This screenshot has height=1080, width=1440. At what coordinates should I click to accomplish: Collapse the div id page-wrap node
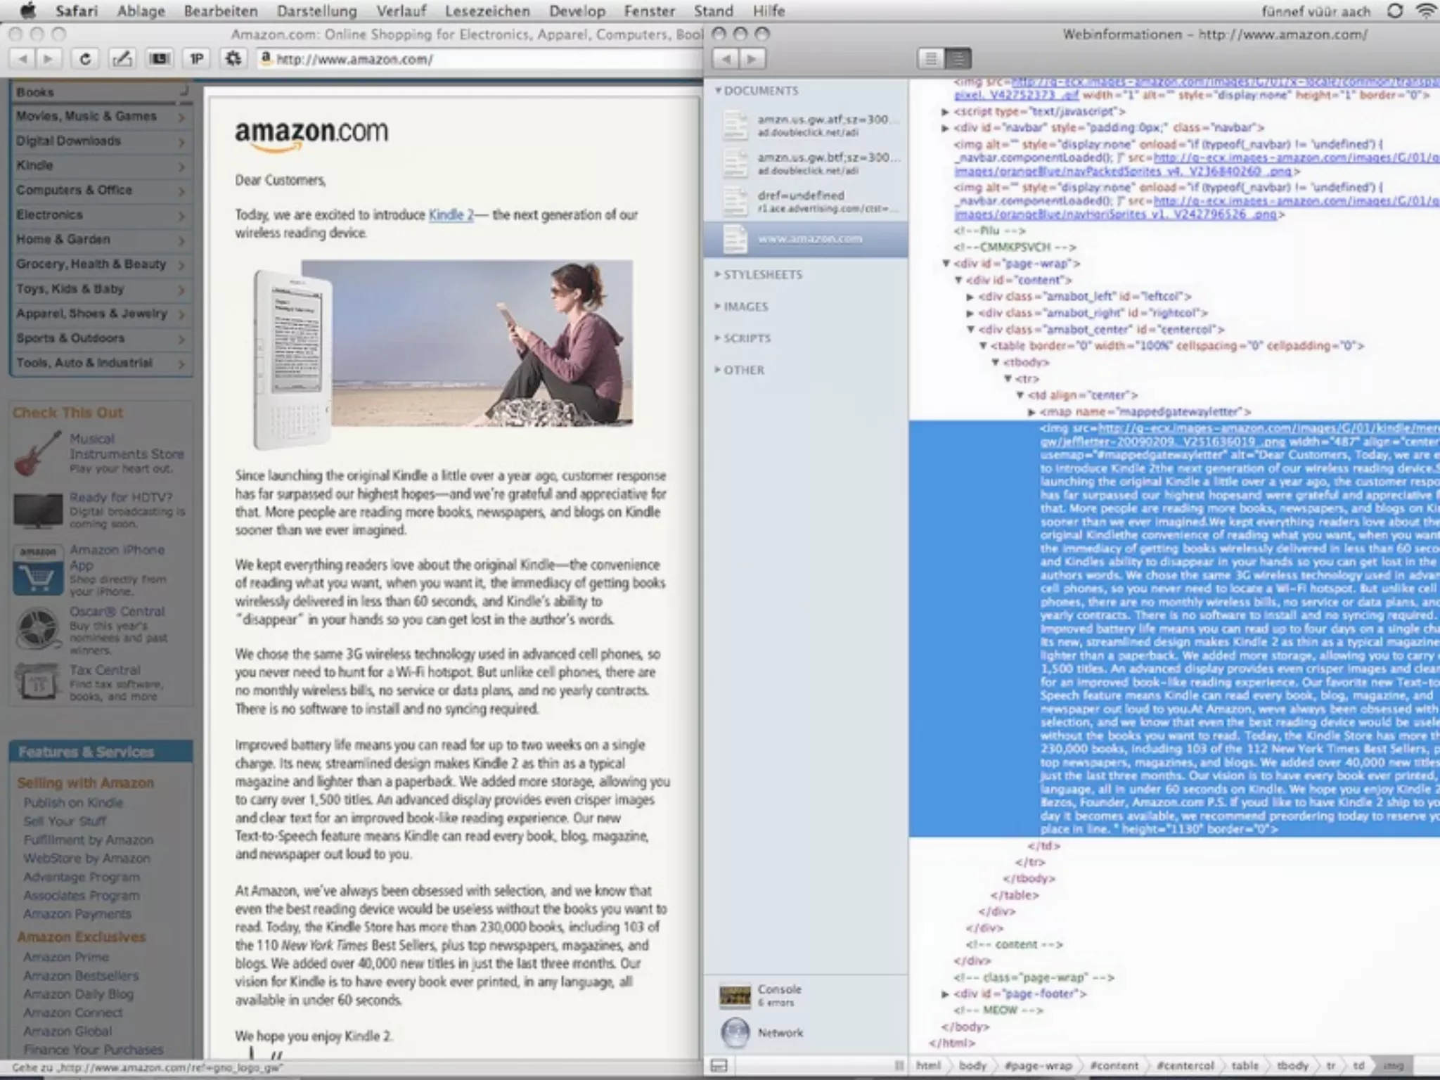click(946, 264)
